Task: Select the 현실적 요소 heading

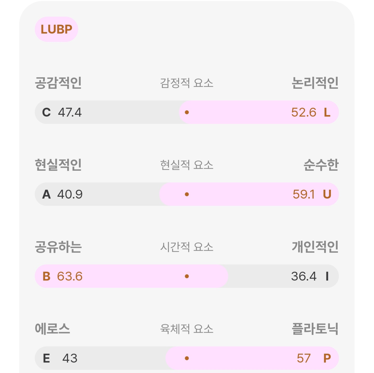Action: pyautogui.click(x=187, y=165)
